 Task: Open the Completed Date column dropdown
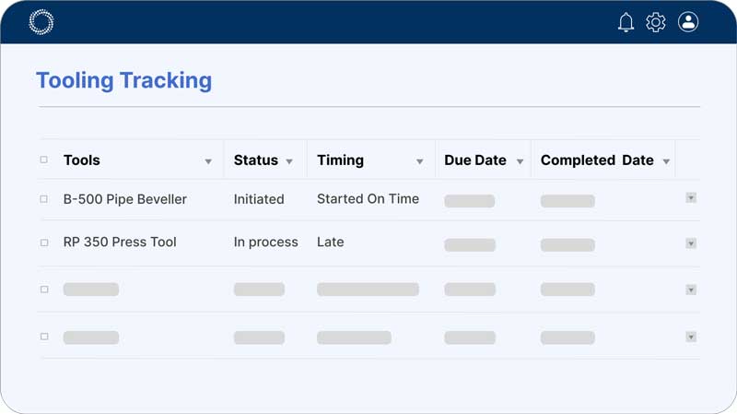point(665,161)
